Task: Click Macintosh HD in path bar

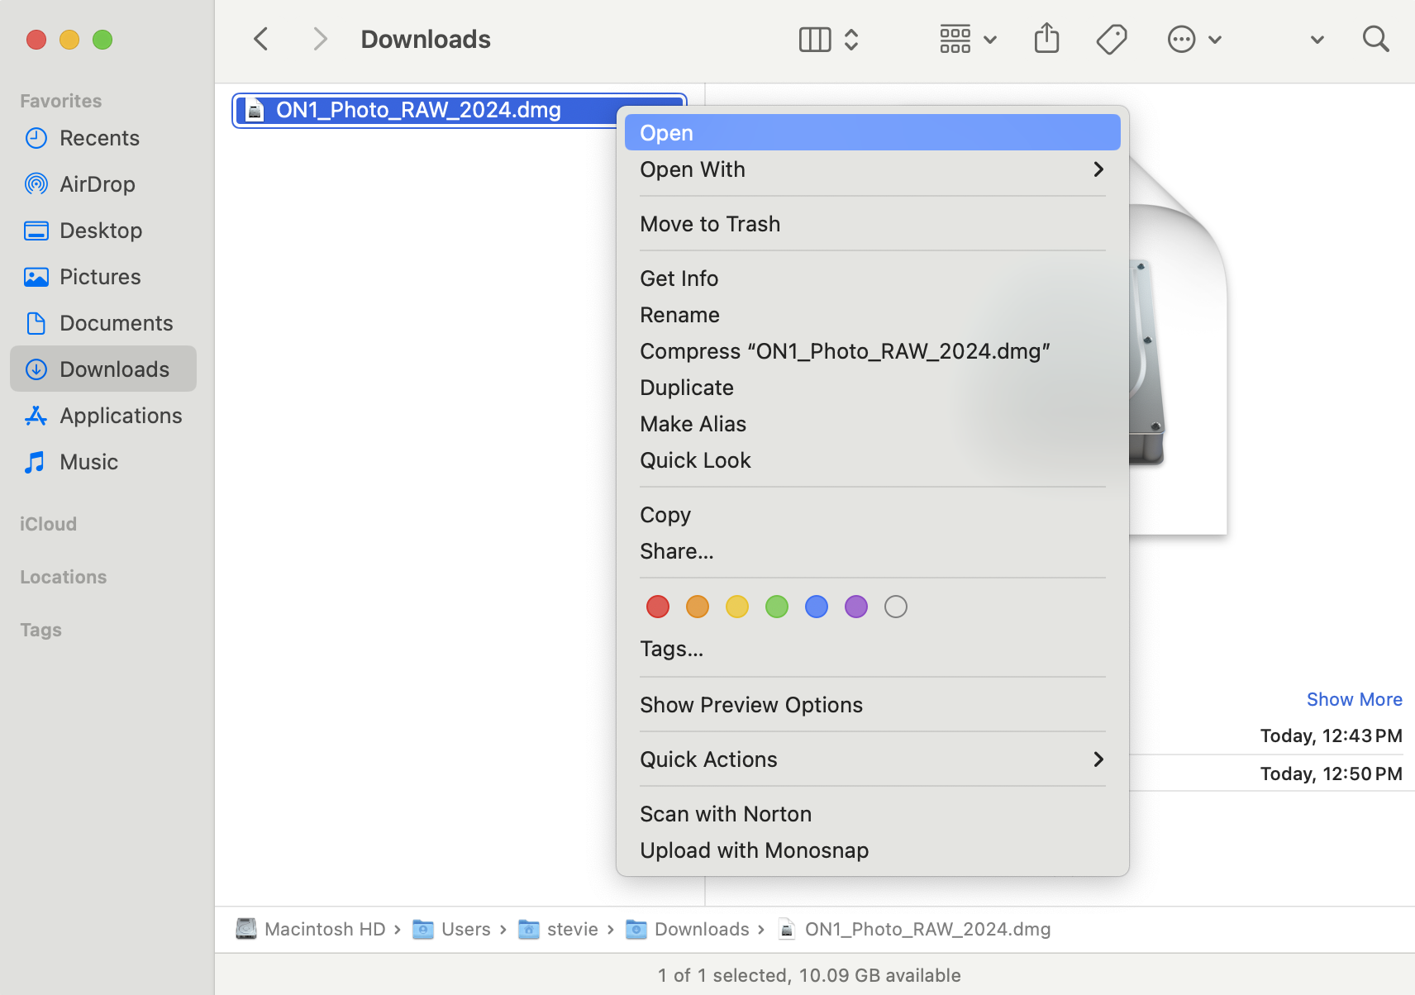Action: (311, 929)
